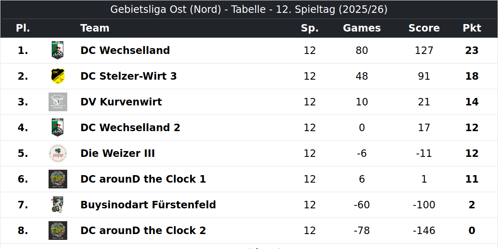The width and height of the screenshot is (498, 249).
Task: Click the Score column header
Action: [x=424, y=28]
